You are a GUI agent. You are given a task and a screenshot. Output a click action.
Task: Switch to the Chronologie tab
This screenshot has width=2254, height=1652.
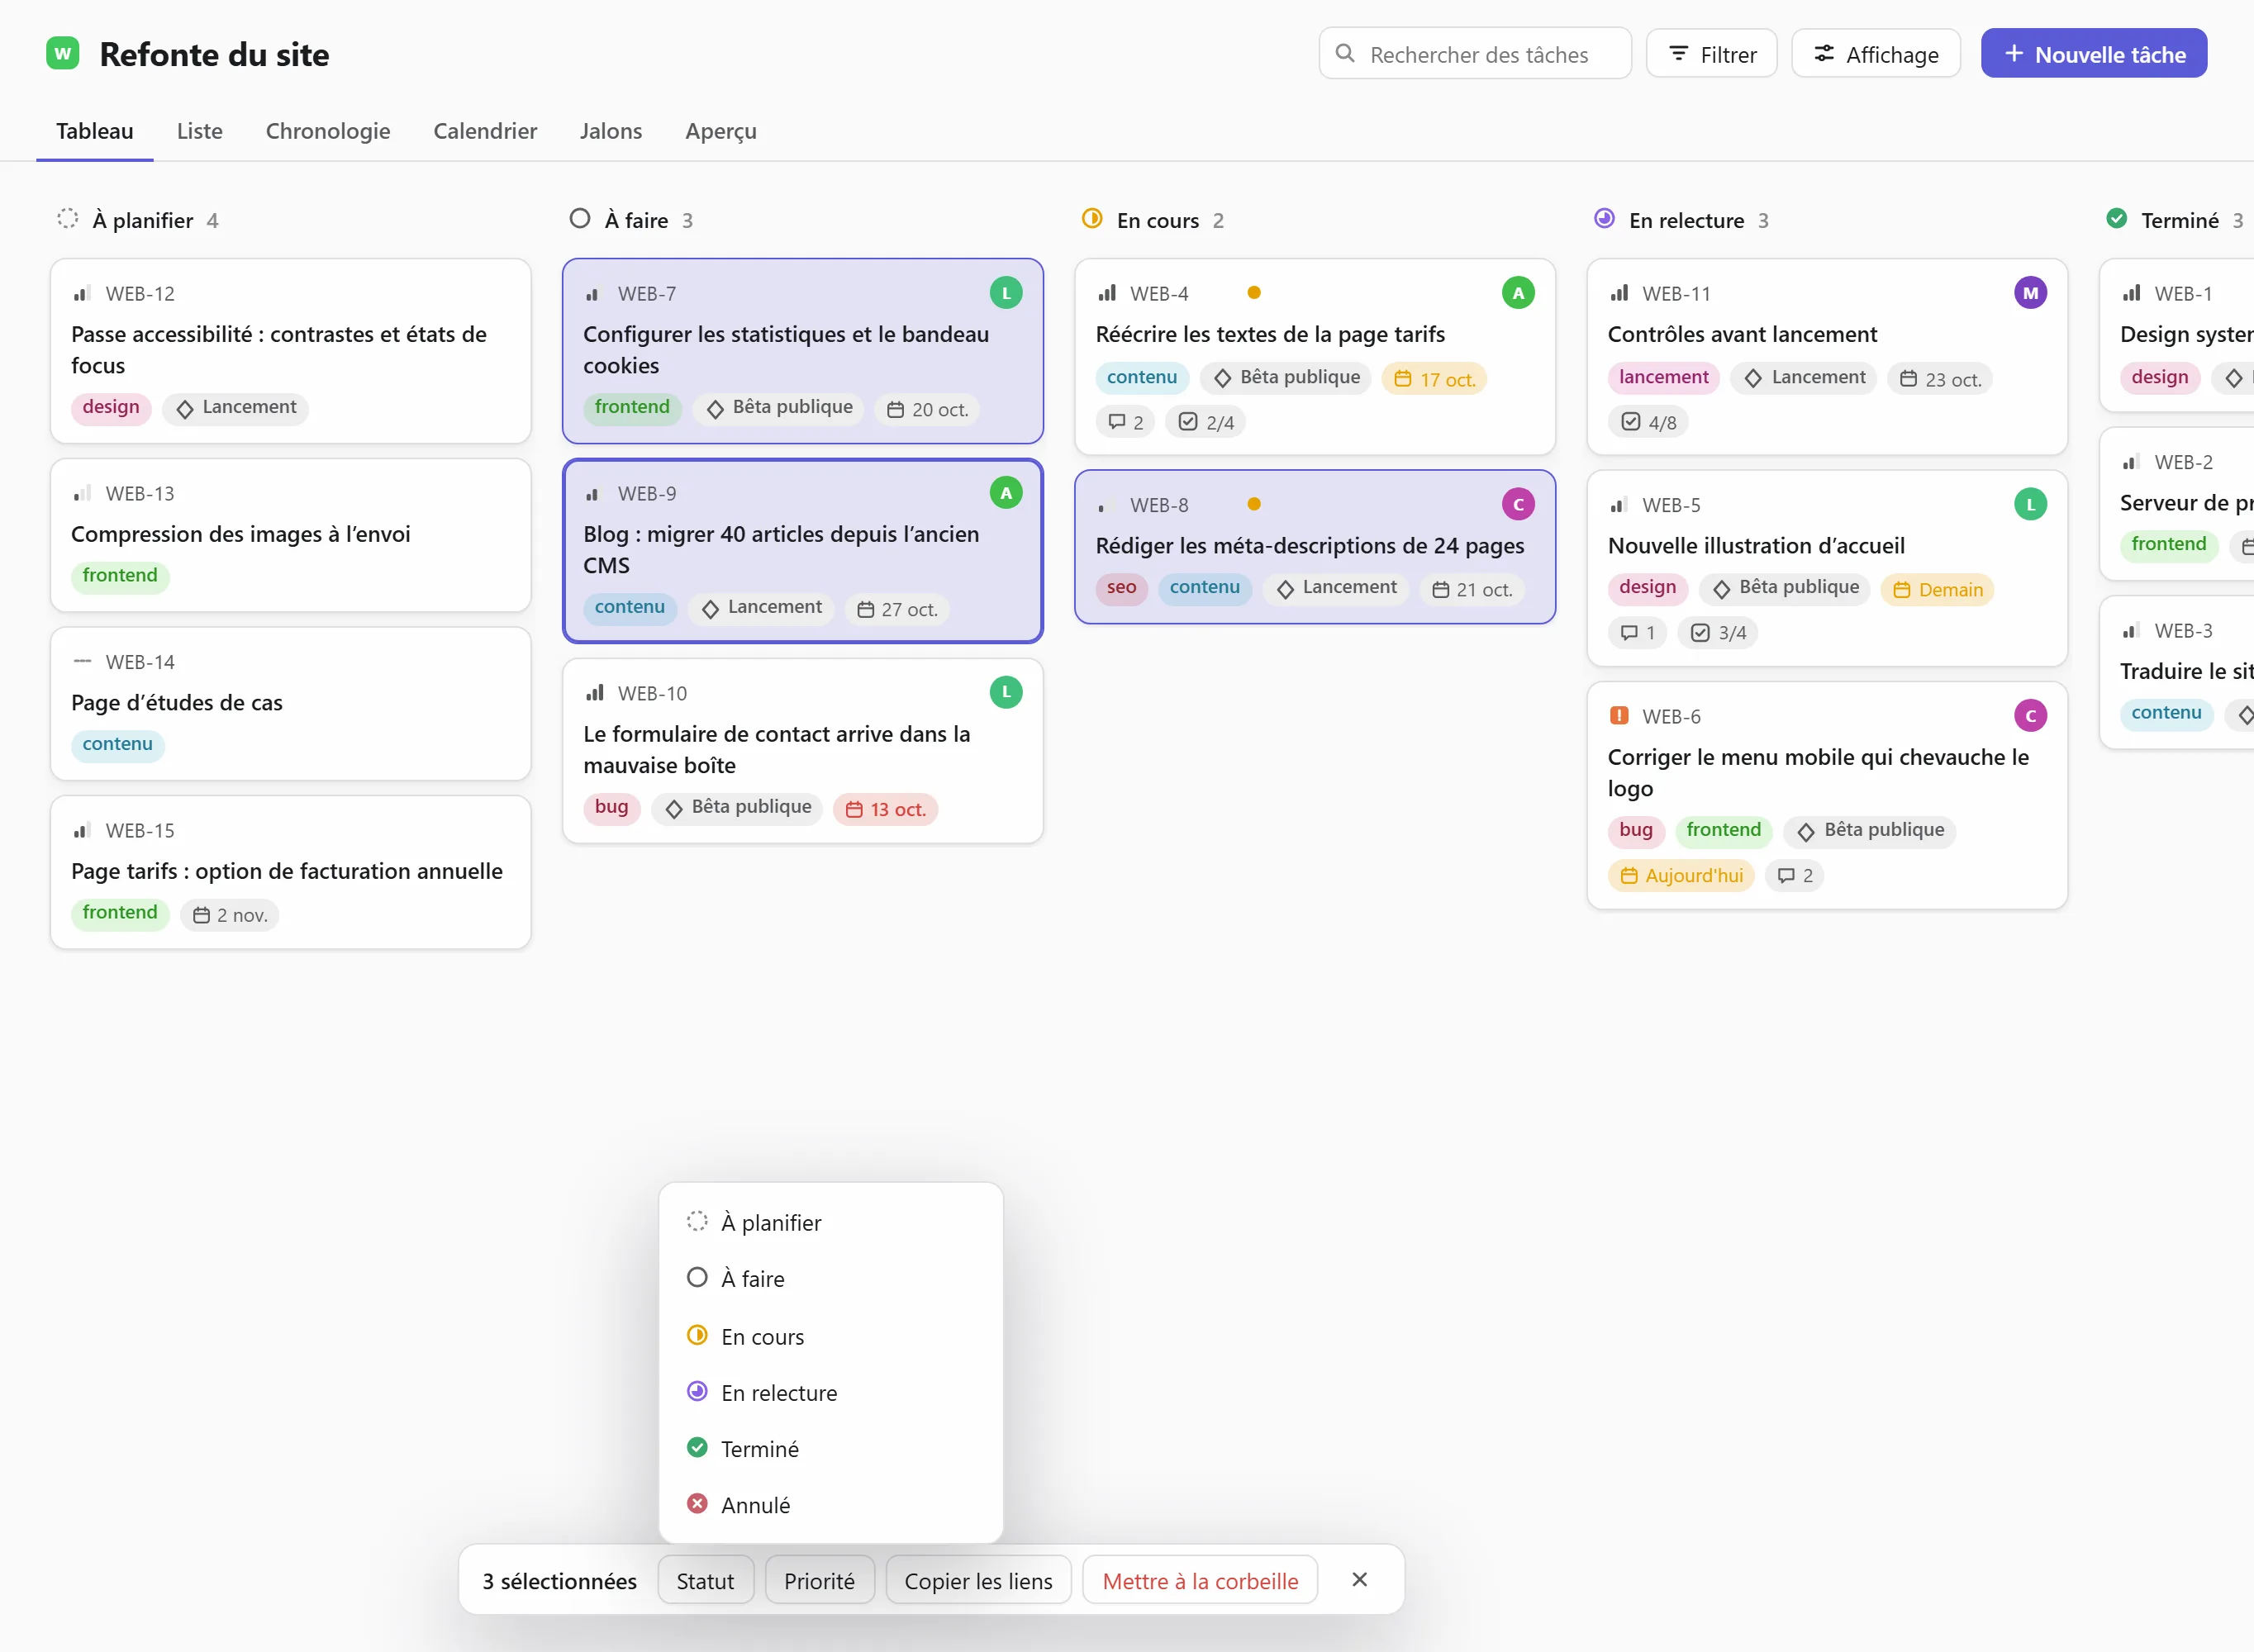point(328,131)
